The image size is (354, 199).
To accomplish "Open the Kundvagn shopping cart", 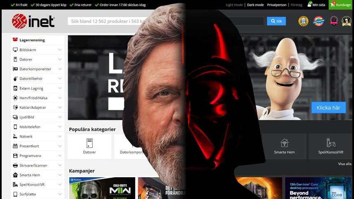I will [341, 5].
